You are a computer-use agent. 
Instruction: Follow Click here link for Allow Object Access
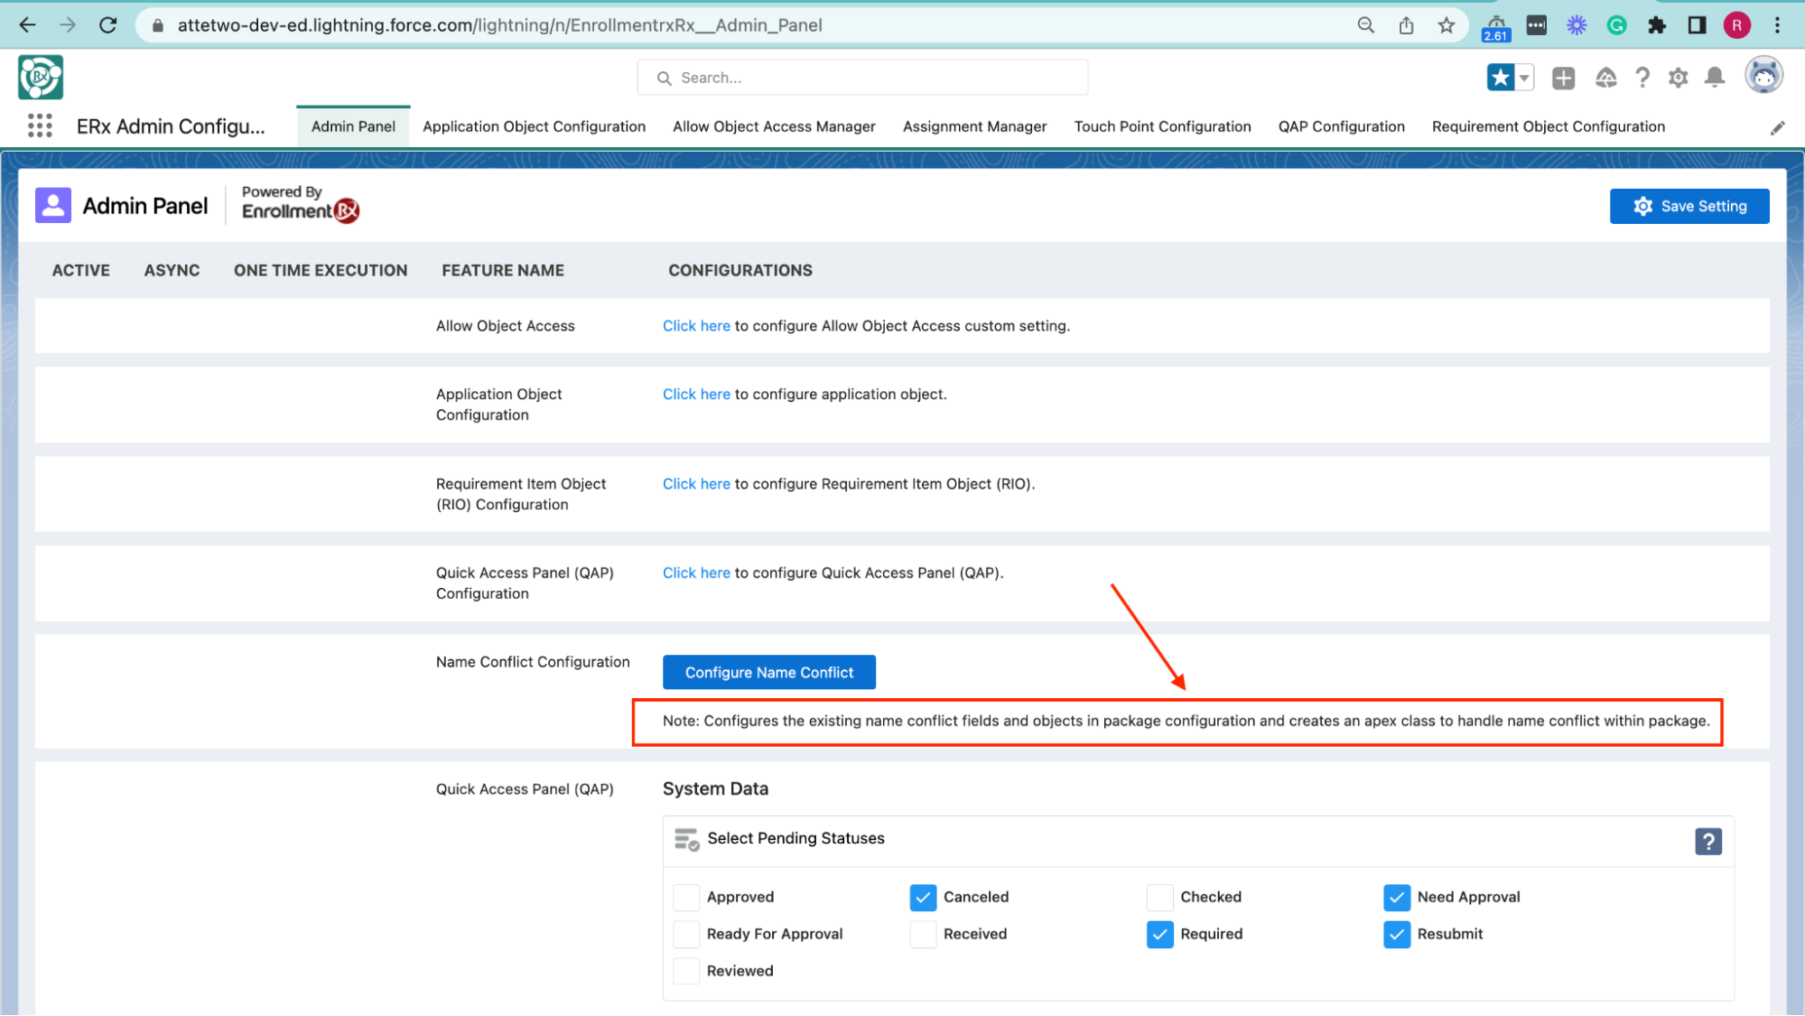click(x=696, y=326)
